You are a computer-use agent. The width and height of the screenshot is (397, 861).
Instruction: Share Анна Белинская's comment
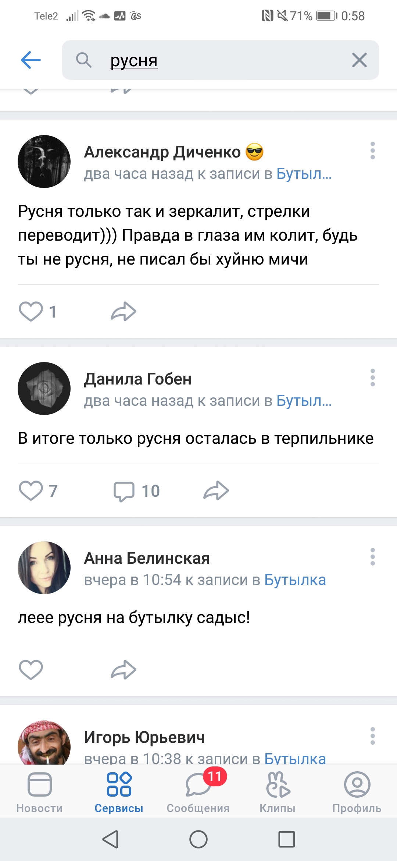click(x=124, y=670)
